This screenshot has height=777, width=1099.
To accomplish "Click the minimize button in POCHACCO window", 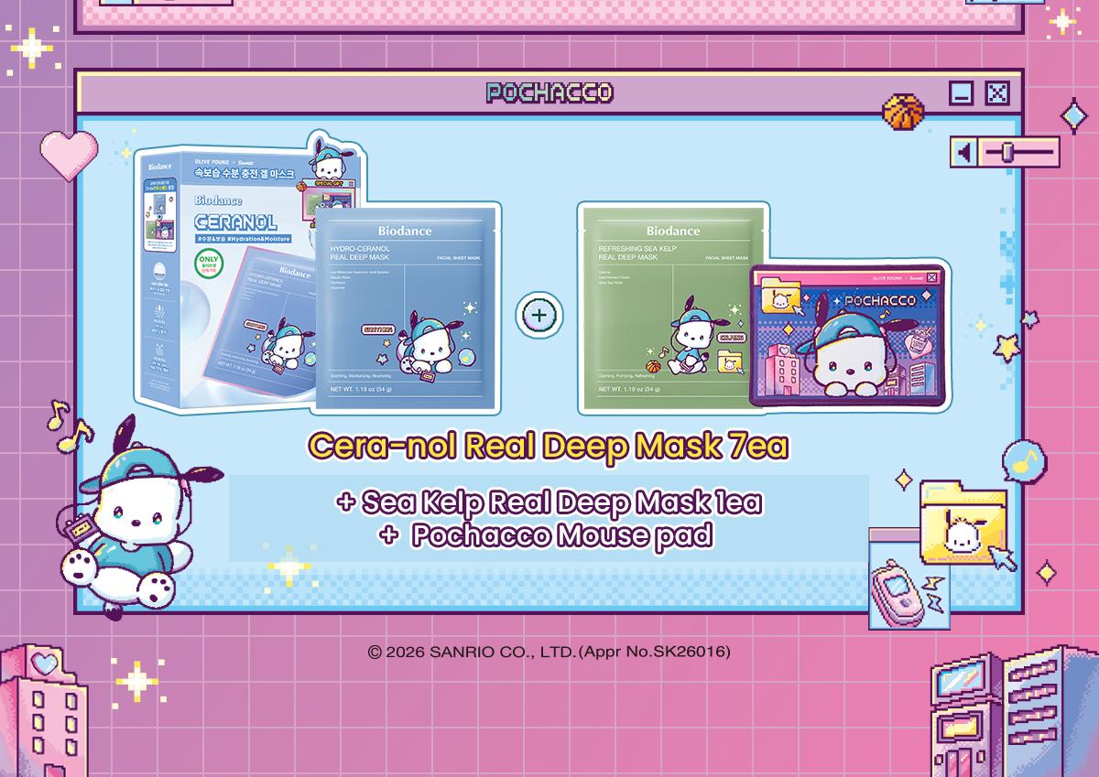I will click(961, 92).
